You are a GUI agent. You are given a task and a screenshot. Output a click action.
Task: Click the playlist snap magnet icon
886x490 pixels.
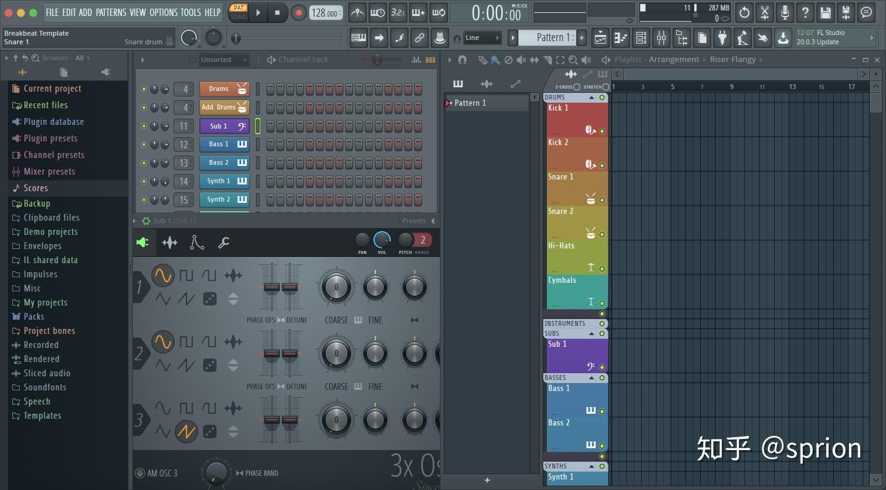pos(462,60)
